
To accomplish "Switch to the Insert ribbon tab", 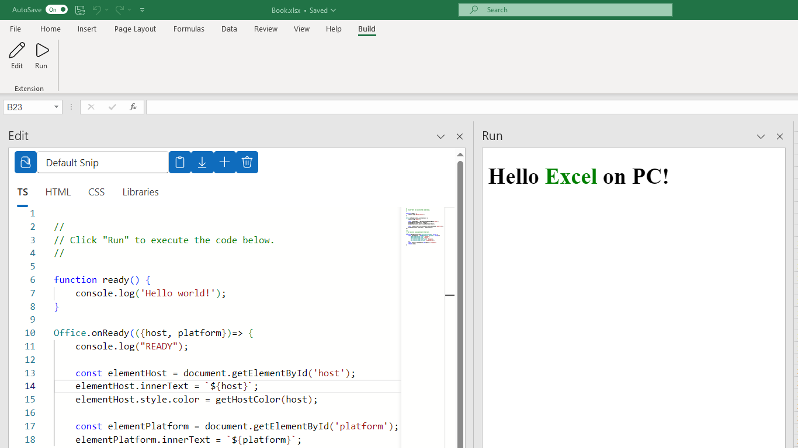I will point(87,29).
